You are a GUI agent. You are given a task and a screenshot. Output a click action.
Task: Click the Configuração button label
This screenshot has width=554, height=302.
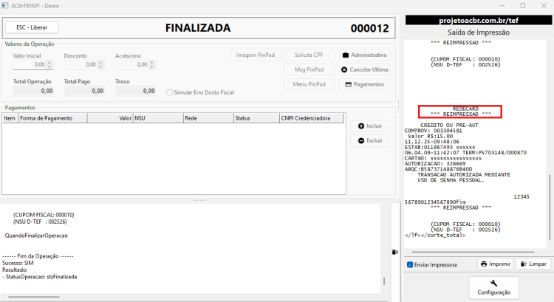tap(494, 292)
